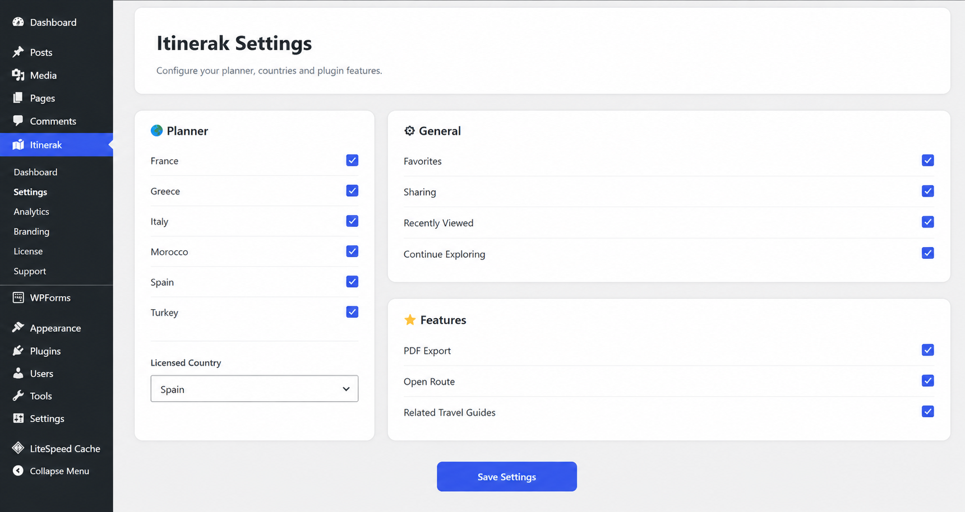Click the Settings sliders icon in the sidebar
Screen dimensions: 965x512
pyautogui.click(x=18, y=418)
